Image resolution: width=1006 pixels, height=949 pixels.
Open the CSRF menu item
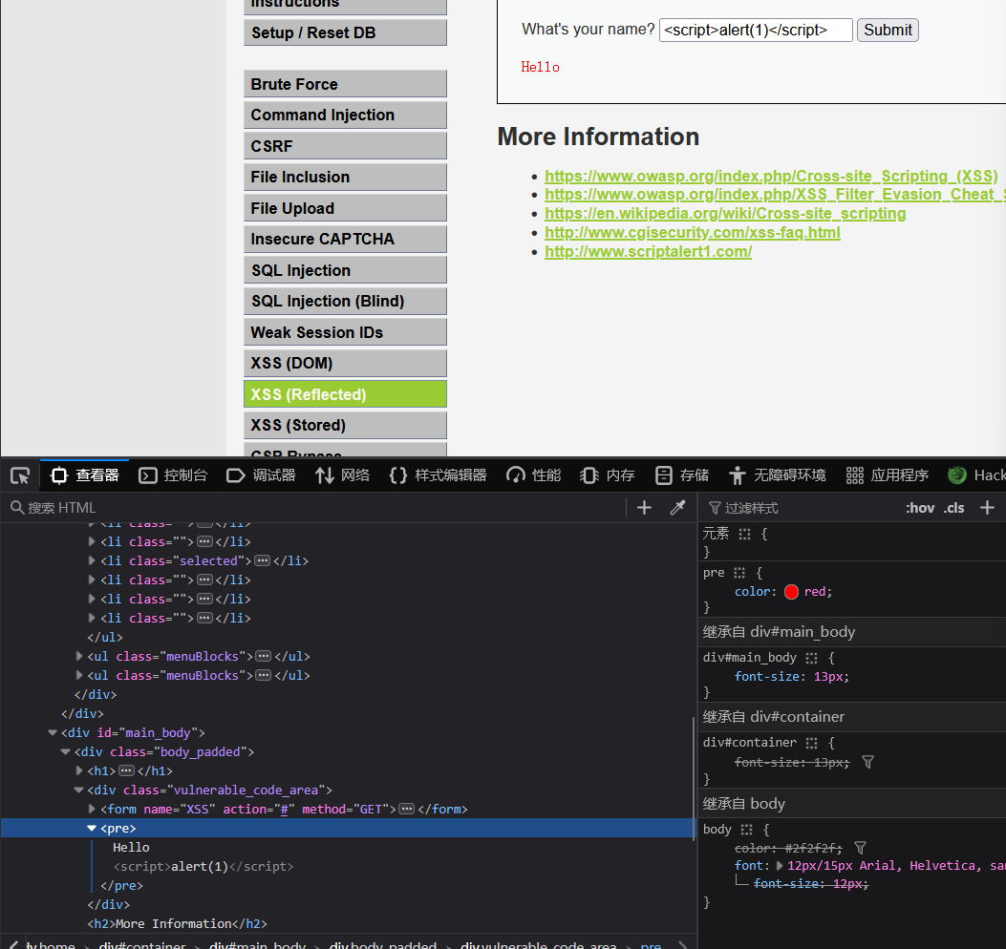coord(345,146)
